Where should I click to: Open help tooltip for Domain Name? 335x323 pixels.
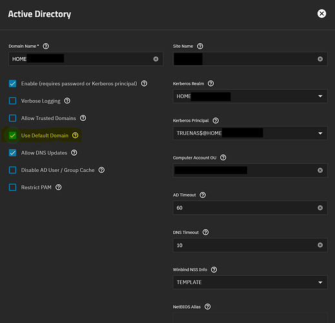[46, 47]
